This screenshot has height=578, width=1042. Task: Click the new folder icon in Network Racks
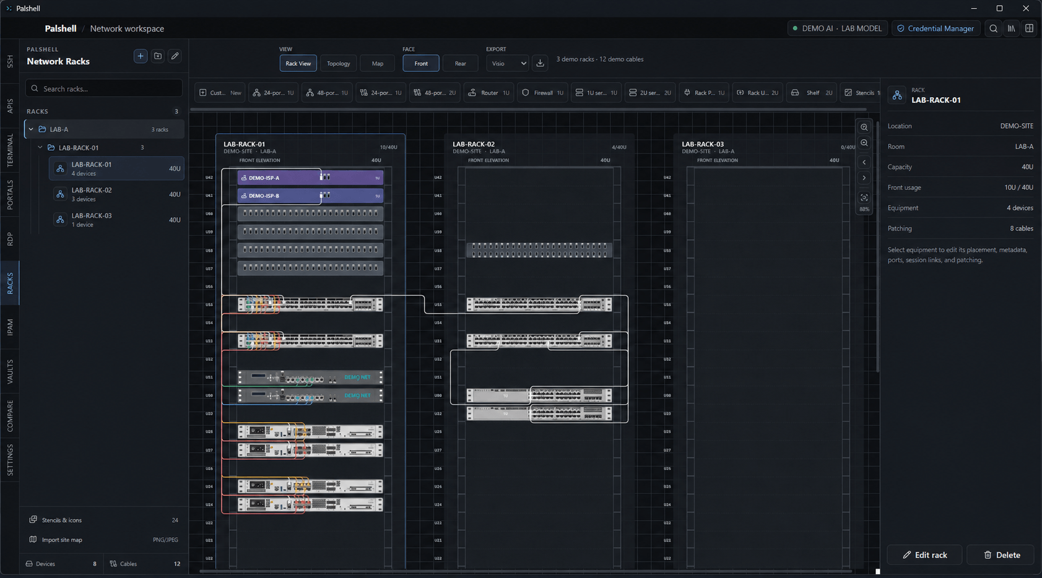(x=158, y=56)
